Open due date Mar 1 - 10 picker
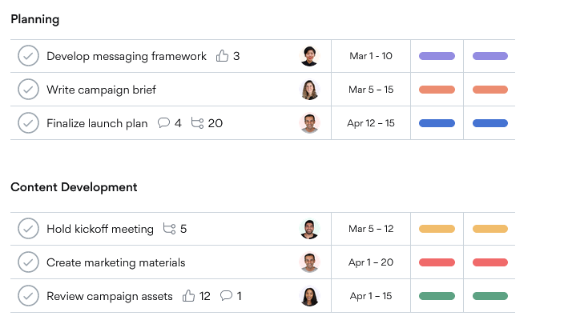This screenshot has height=328, width=564. (371, 56)
